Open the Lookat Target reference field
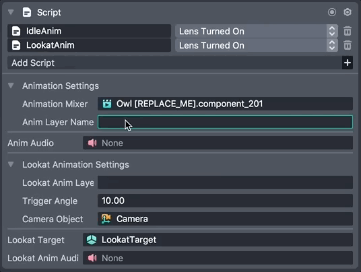This screenshot has height=272, width=361. [x=218, y=240]
